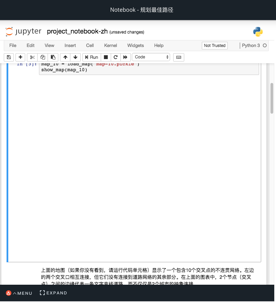Interrupt the kernel with stop icon
276x302 pixels.
(x=106, y=57)
